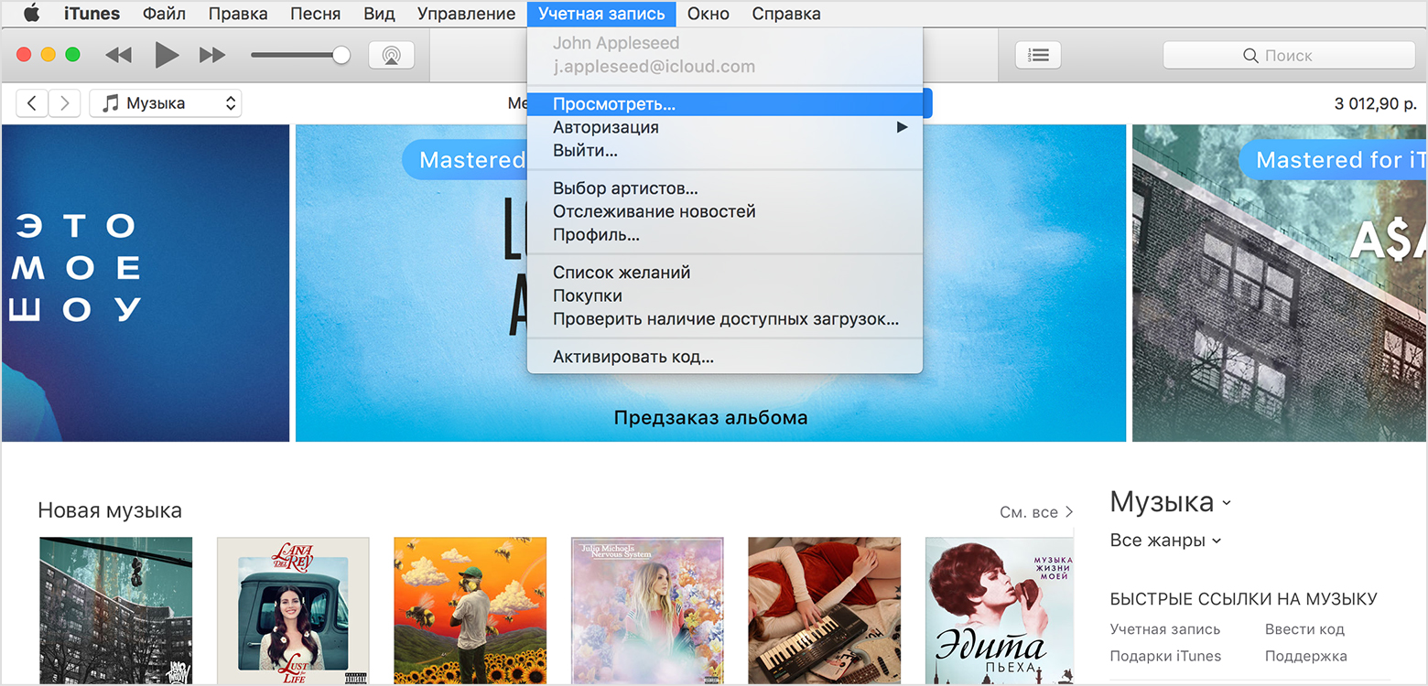The width and height of the screenshot is (1428, 686).
Task: Open the Поддержка quick link
Action: pyautogui.click(x=1306, y=656)
